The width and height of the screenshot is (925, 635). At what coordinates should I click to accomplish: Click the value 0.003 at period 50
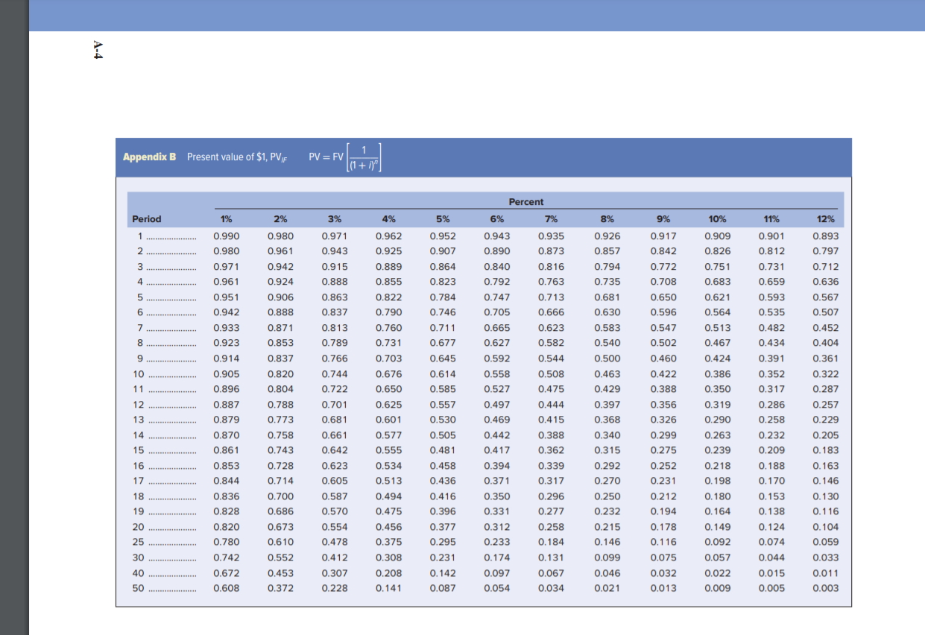826,588
